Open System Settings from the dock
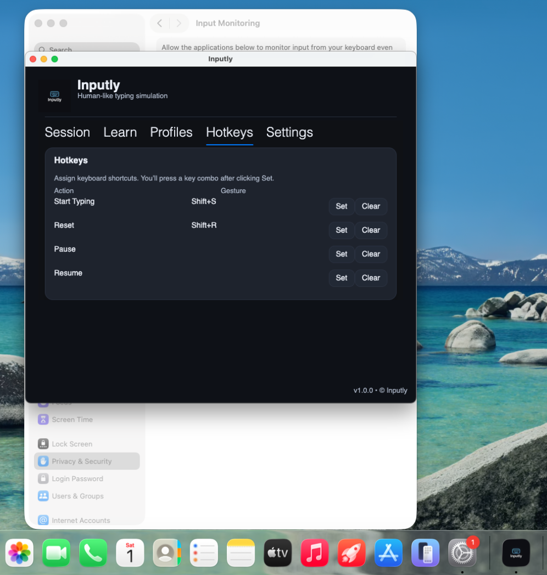The height and width of the screenshot is (575, 547). tap(462, 552)
